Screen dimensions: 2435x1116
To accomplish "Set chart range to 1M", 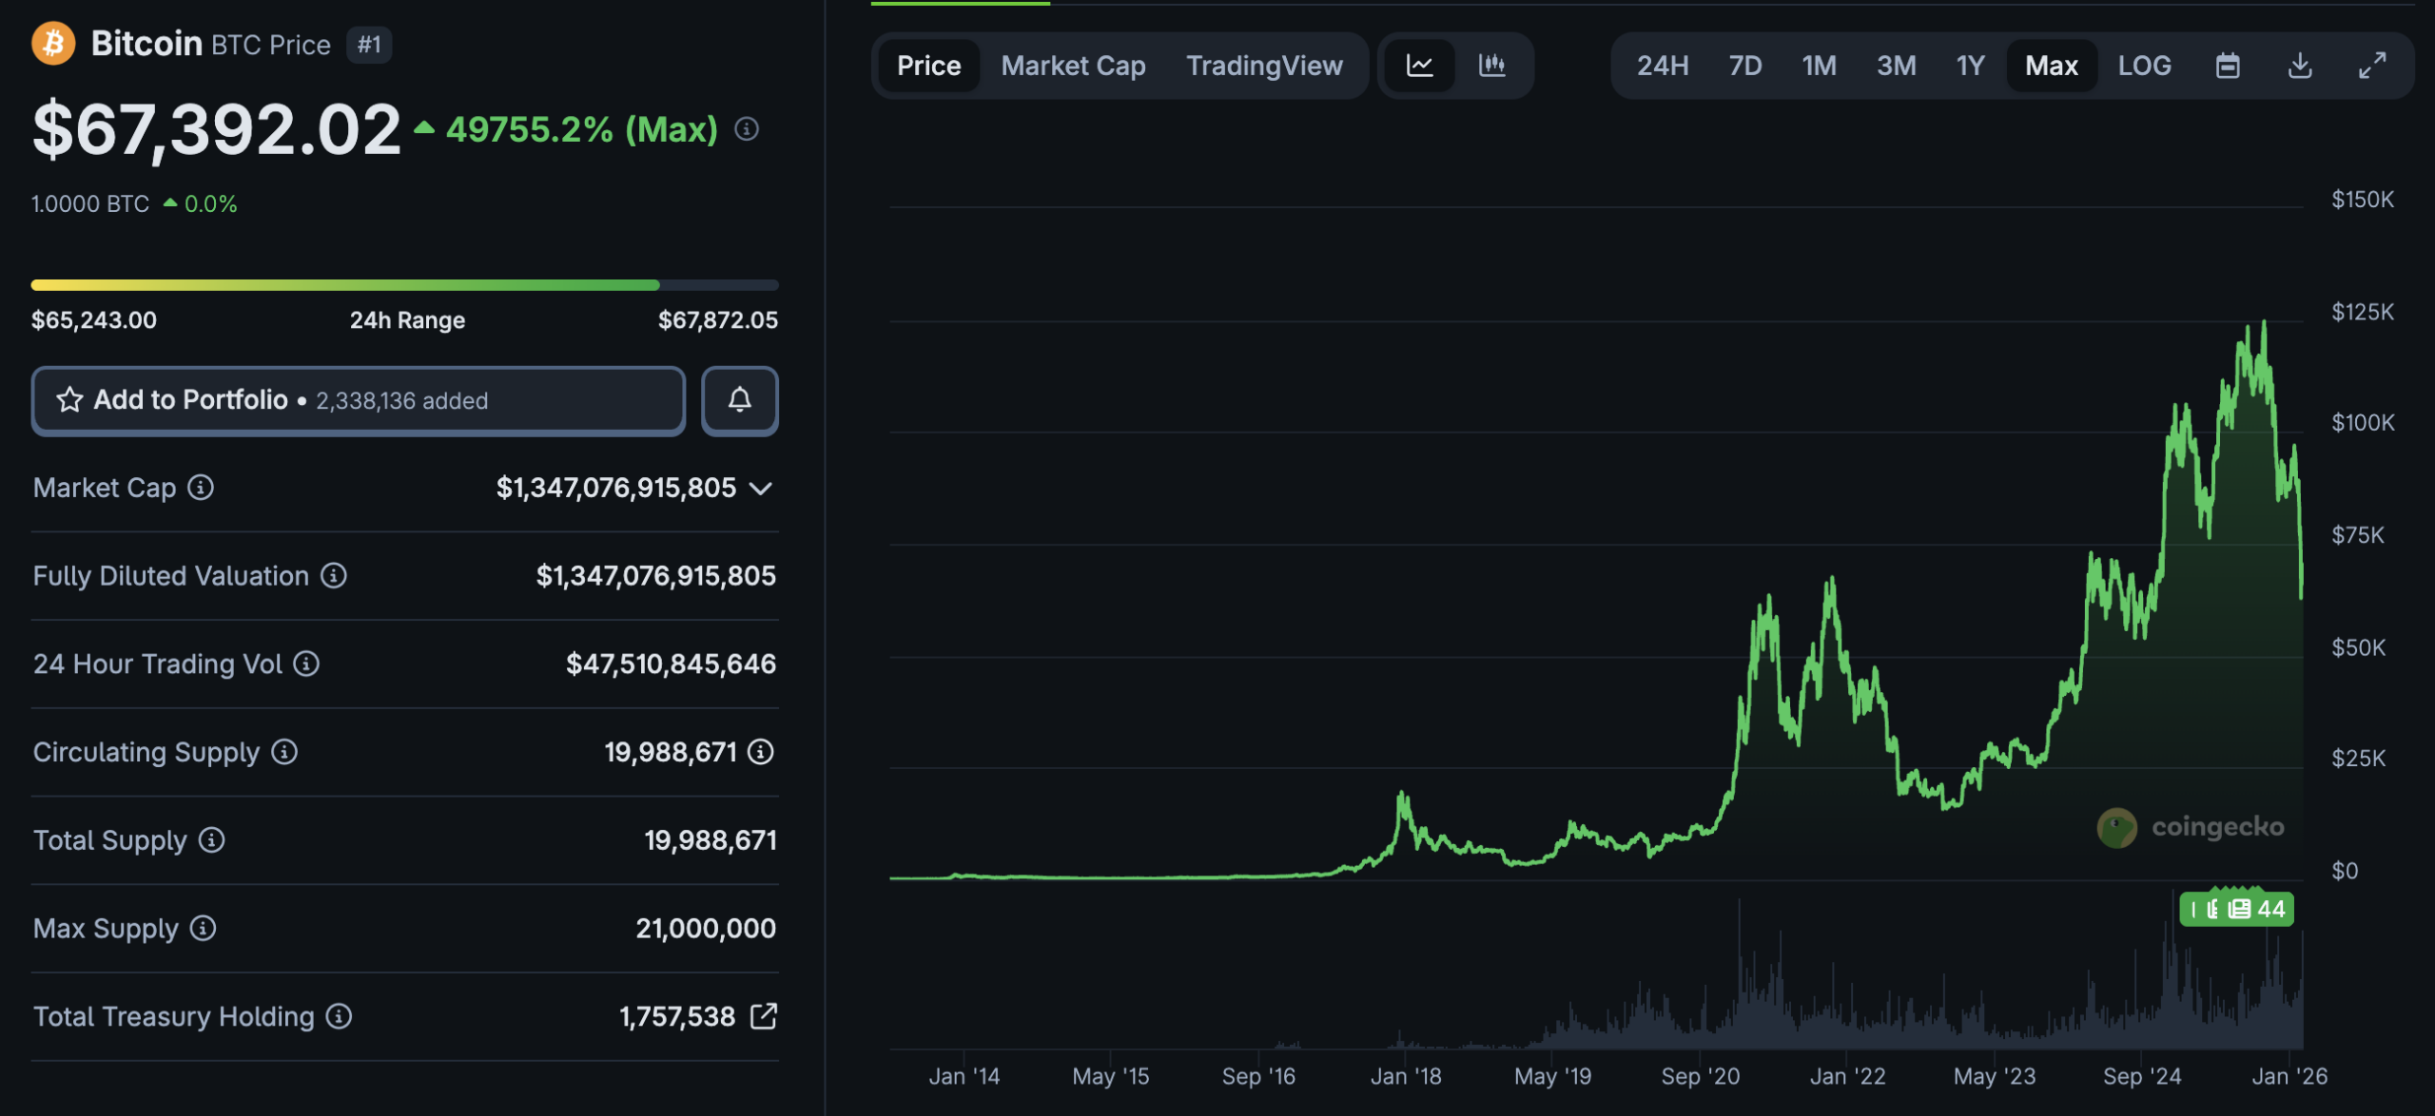I will [1819, 66].
